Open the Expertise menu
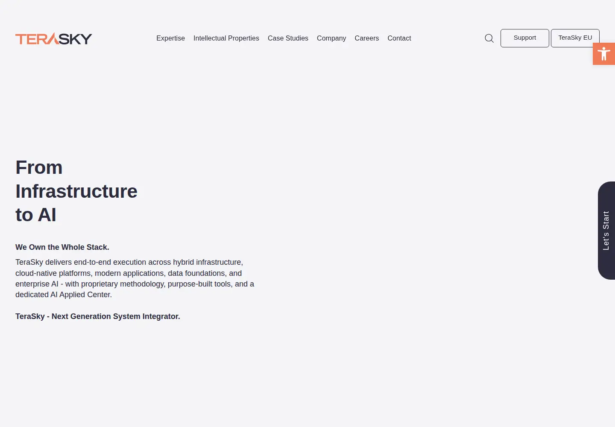This screenshot has width=615, height=427. pyautogui.click(x=170, y=38)
